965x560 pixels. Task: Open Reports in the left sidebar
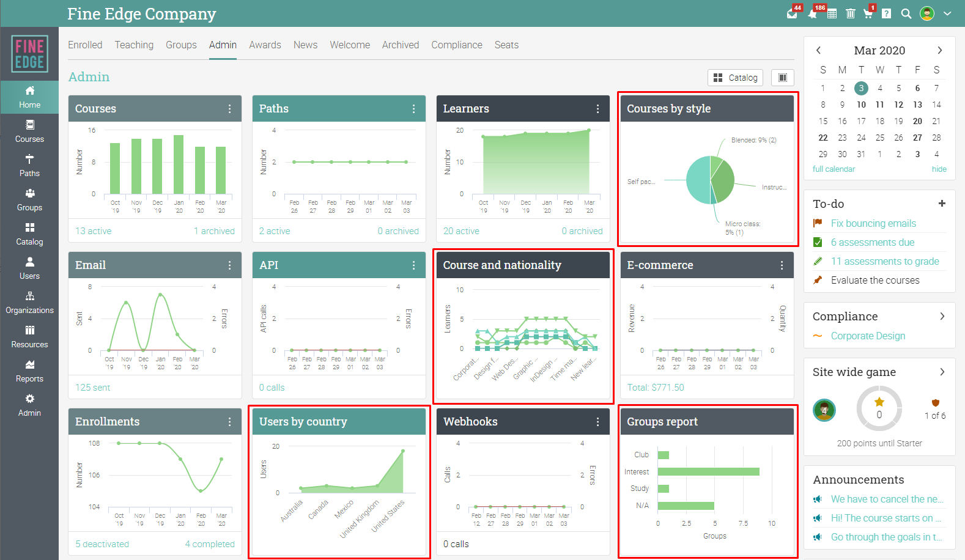click(x=29, y=370)
